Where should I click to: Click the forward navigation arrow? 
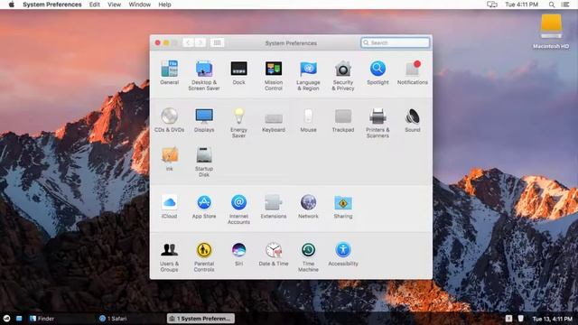pos(200,42)
